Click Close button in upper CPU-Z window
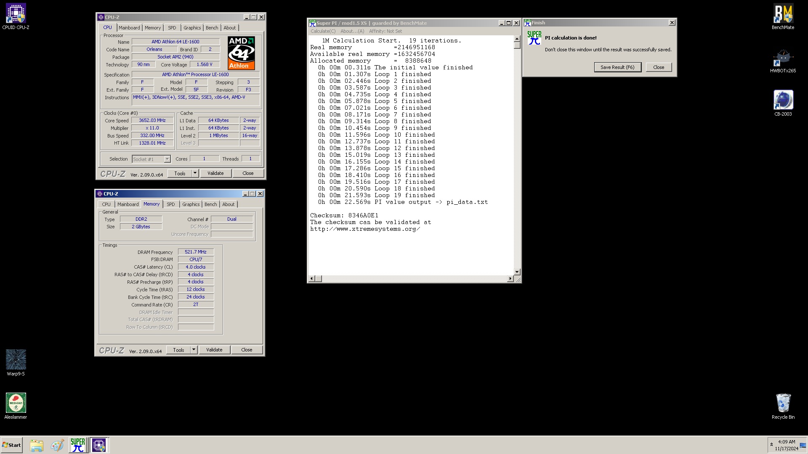The image size is (808, 454). point(248,173)
